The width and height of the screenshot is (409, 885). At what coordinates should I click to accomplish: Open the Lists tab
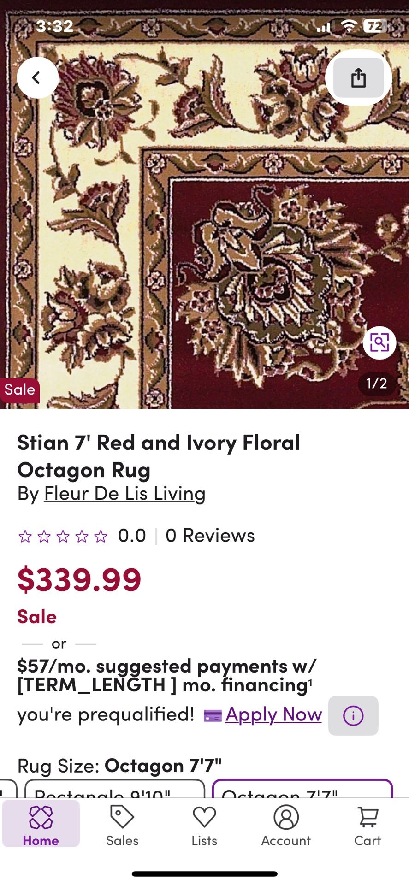click(204, 825)
